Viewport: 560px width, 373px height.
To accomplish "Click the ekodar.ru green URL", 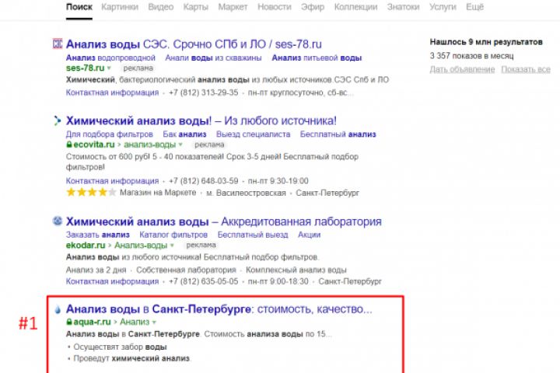I will tap(86, 246).
